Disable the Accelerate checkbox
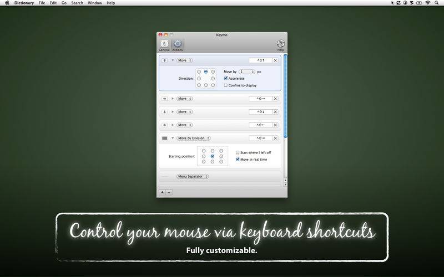 [x=225, y=79]
